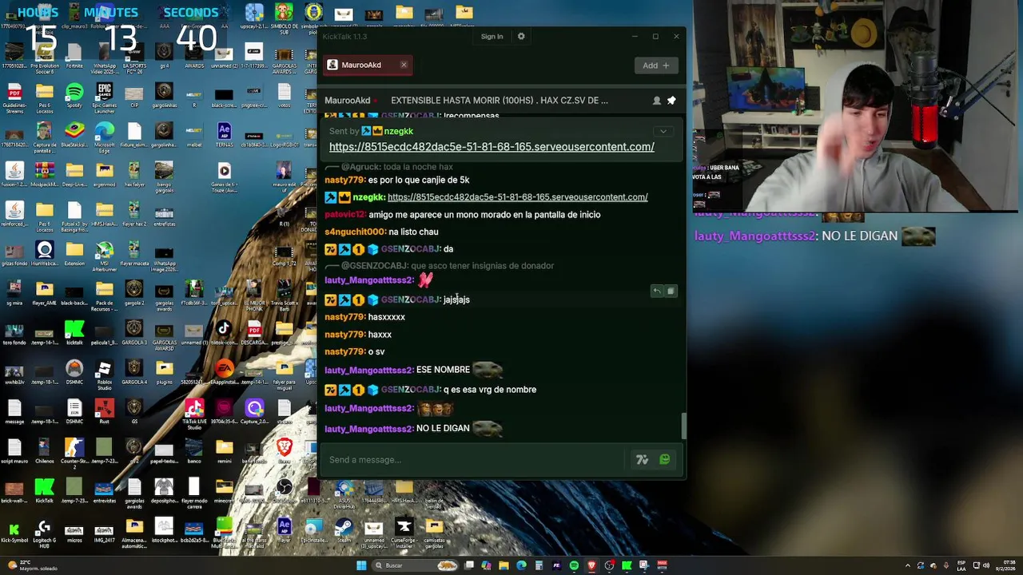Reply to the jajsjajs message
The image size is (1023, 575).
[656, 291]
